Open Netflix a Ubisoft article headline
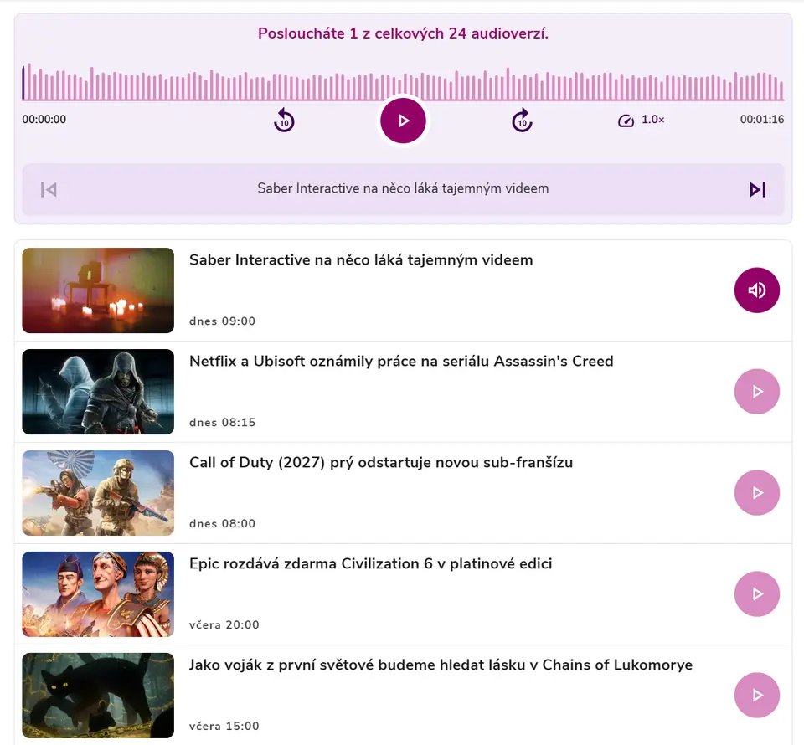This screenshot has height=745, width=804. 401,362
